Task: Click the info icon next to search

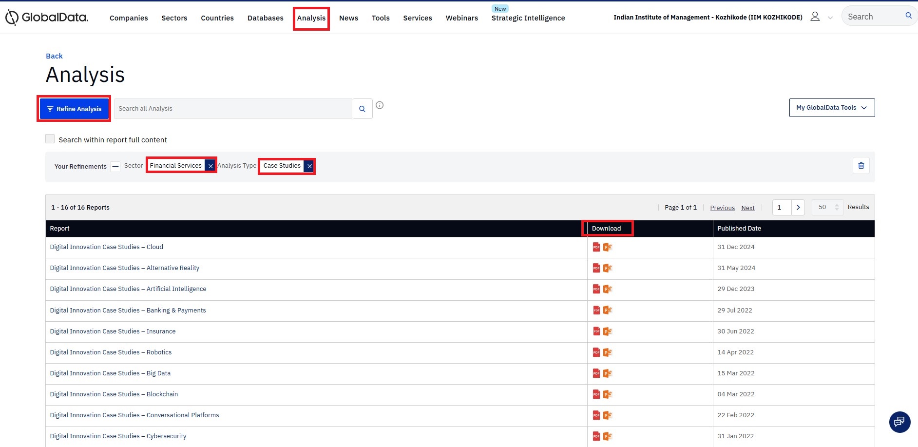Action: pos(380,105)
